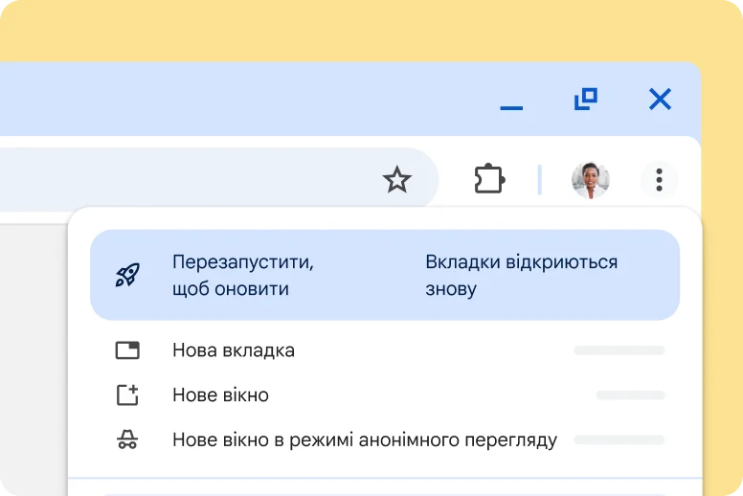Choose the Нове вікно label
The image size is (743, 496).
click(220, 395)
